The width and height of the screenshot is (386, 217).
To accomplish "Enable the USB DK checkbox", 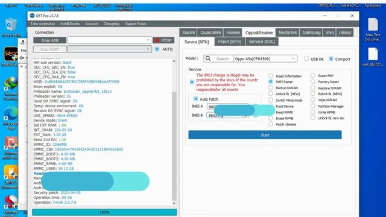I will pos(306,59).
